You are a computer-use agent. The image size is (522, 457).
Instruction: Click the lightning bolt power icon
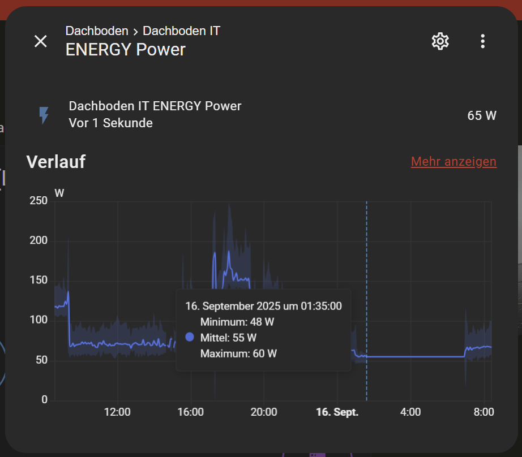pyautogui.click(x=44, y=115)
